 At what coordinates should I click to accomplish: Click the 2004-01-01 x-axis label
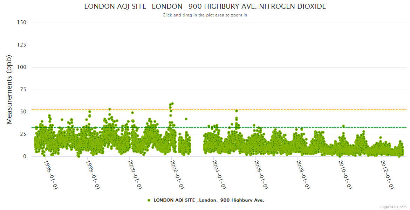click(219, 175)
